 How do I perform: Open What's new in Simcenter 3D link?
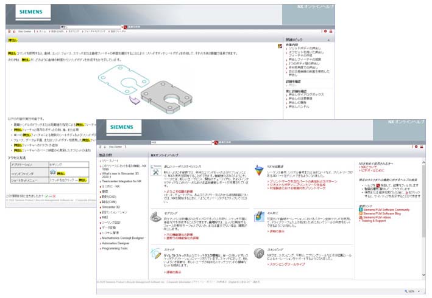click(121, 174)
